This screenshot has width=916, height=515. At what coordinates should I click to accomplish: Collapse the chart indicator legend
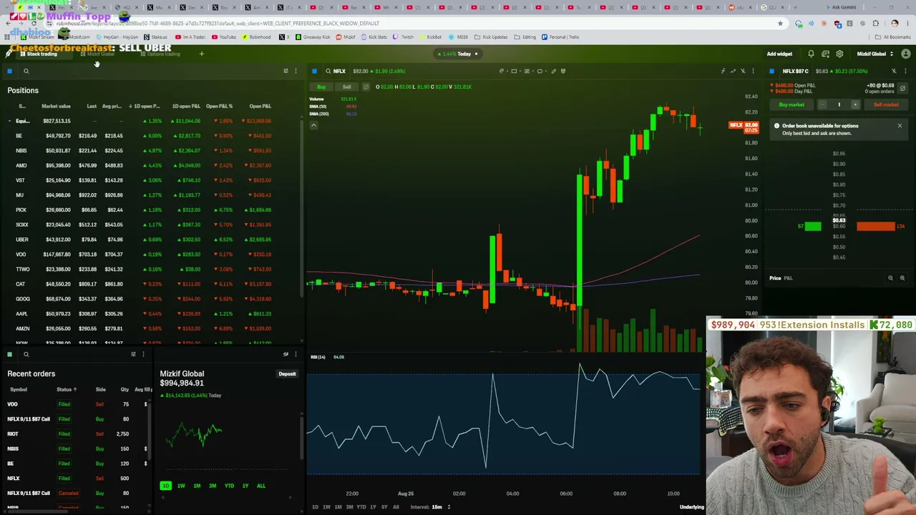point(313,125)
